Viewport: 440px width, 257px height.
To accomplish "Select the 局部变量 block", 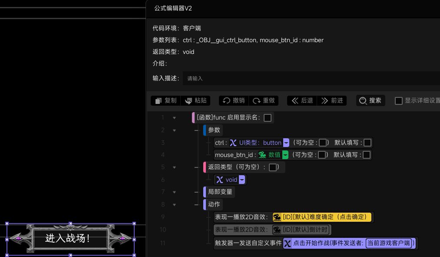I will pos(219,192).
